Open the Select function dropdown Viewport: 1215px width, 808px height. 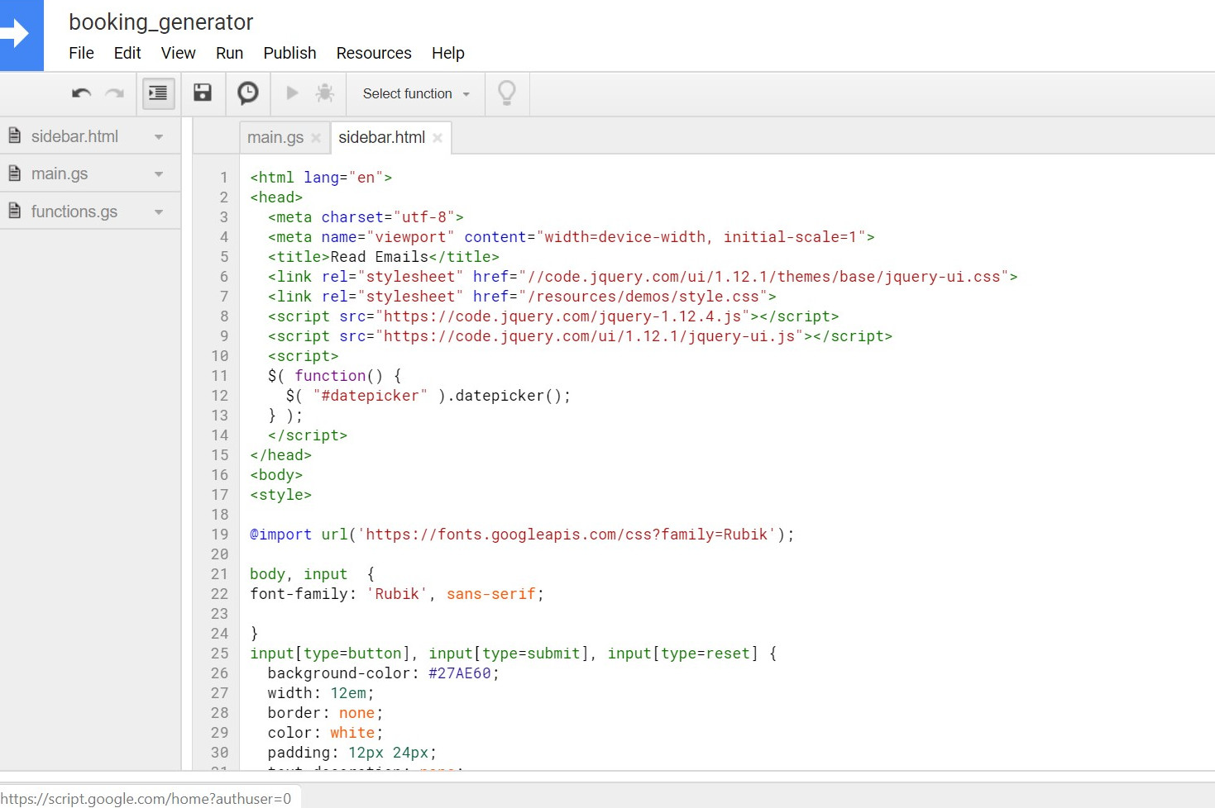[x=416, y=93]
